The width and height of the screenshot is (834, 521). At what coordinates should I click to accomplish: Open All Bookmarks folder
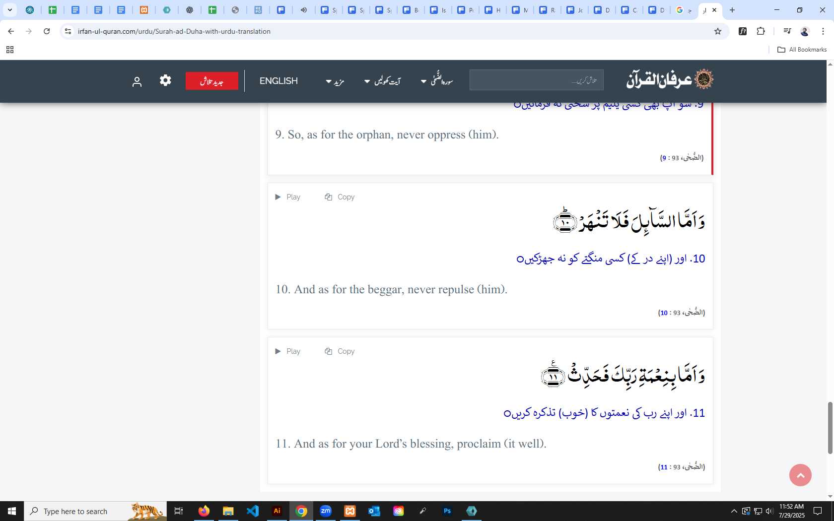click(802, 50)
